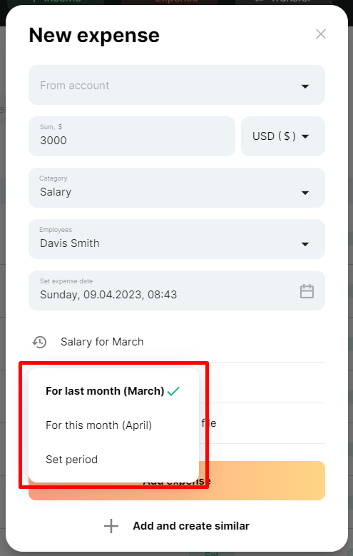This screenshot has height=556, width=353.
Task: Click the Salary for March period text
Action: [102, 342]
